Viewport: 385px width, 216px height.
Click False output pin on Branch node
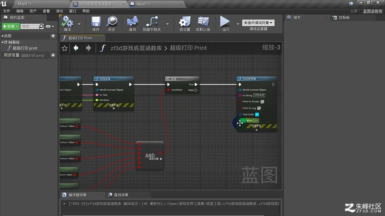click(x=196, y=90)
